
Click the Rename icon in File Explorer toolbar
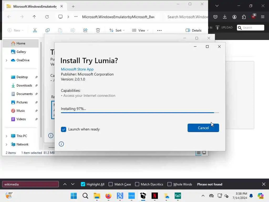point(73,31)
